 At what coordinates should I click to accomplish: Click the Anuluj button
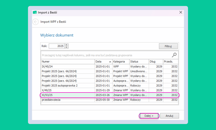(x=170, y=116)
